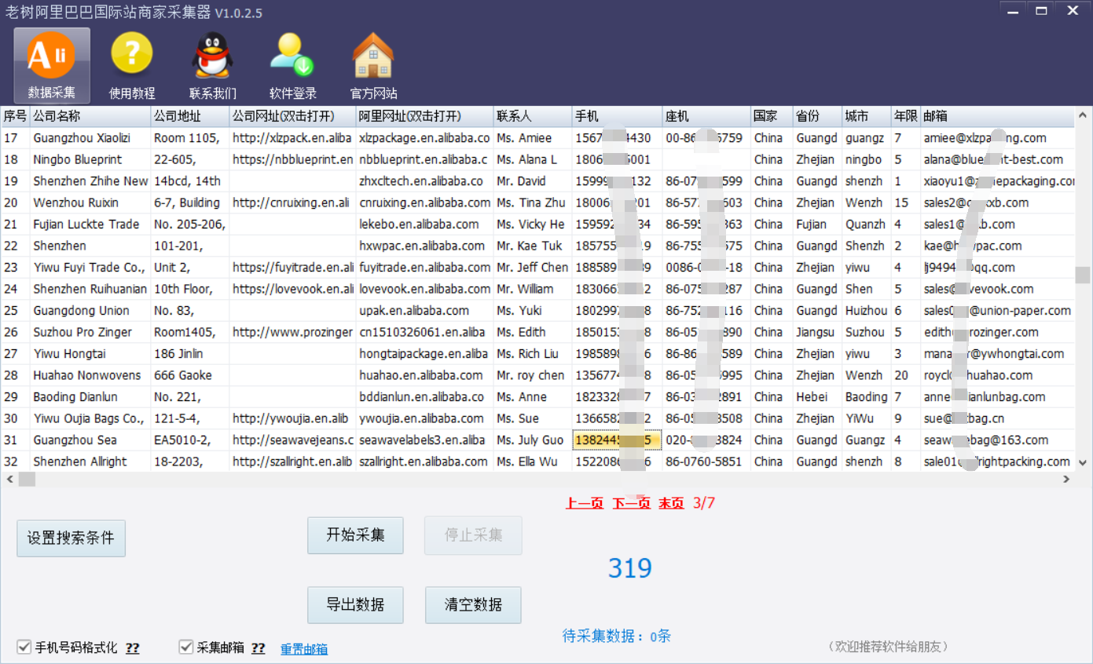1093x664 pixels.
Task: Click the 邮箱 column header
Action: click(997, 116)
